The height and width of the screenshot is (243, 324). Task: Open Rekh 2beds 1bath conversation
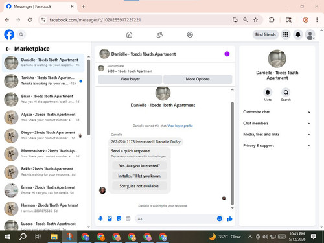point(43,172)
